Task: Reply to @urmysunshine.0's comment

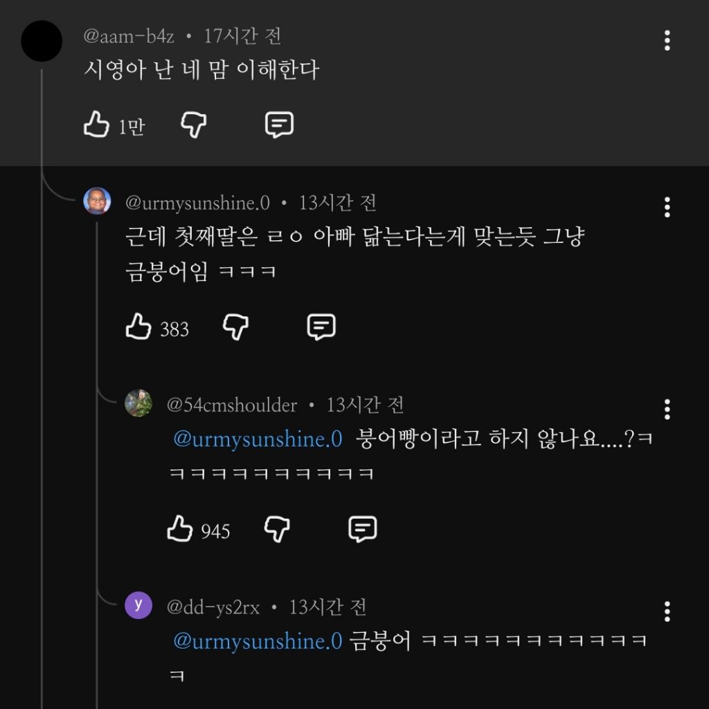Action: tap(321, 327)
